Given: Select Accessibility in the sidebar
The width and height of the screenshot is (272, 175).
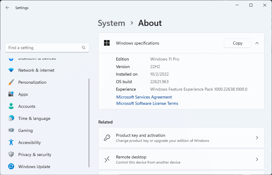Looking at the screenshot, I should point(29,142).
